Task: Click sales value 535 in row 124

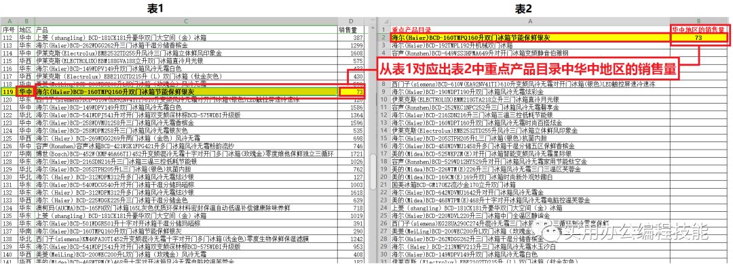Action: pyautogui.click(x=351, y=131)
